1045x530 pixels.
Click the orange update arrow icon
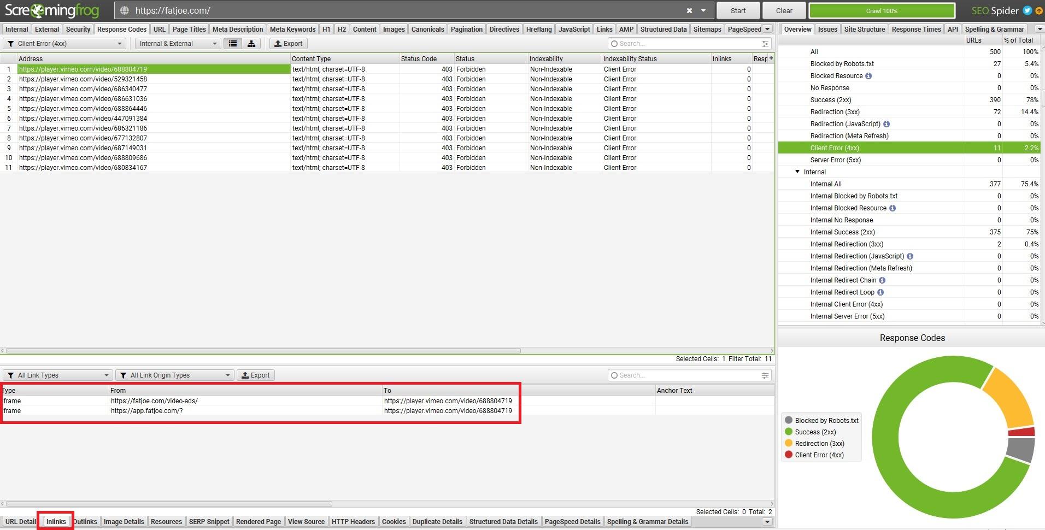(x=1039, y=10)
